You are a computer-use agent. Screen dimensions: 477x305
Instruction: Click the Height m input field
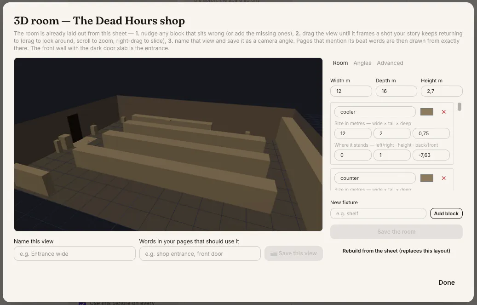click(x=442, y=91)
